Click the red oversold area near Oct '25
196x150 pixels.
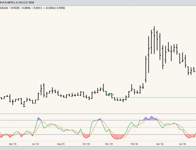tap(86, 136)
